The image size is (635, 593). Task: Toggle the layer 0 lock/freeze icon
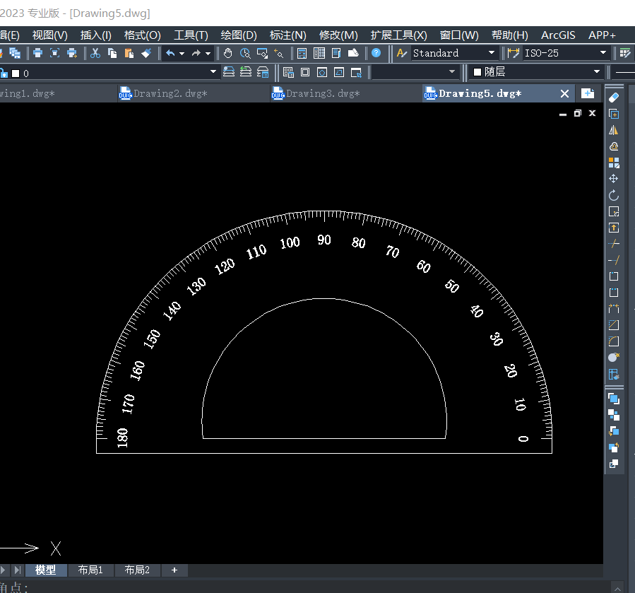point(4,74)
